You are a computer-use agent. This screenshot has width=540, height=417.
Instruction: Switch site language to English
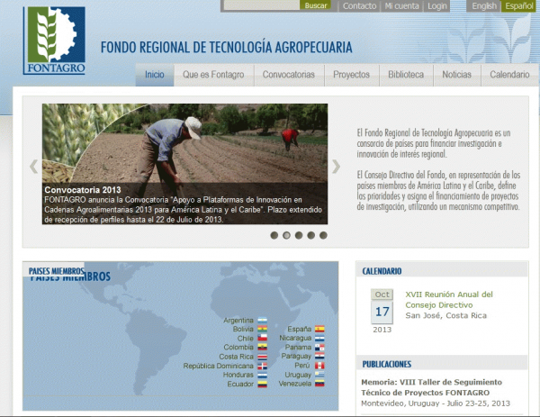(x=484, y=6)
